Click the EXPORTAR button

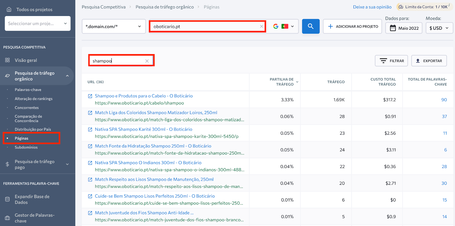click(x=429, y=61)
